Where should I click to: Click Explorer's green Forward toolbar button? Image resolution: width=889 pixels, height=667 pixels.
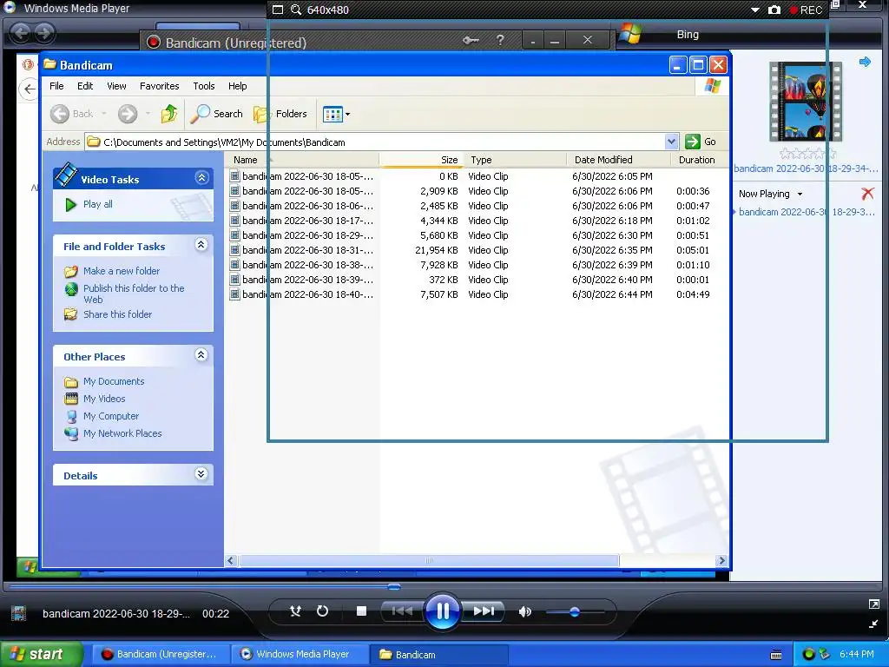point(128,114)
